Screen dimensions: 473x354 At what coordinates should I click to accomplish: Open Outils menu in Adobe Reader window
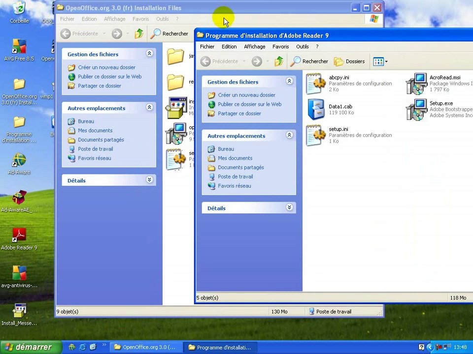tap(302, 47)
